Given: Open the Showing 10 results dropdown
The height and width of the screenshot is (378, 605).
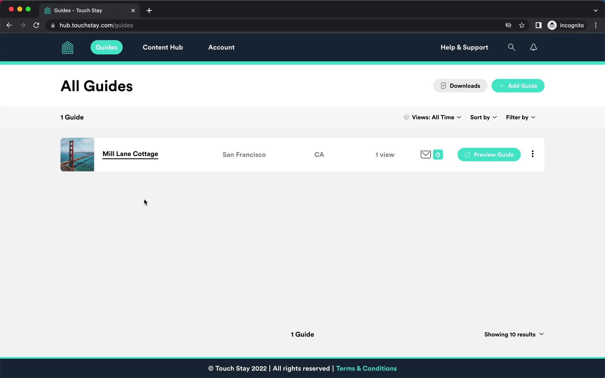Looking at the screenshot, I should pos(514,334).
